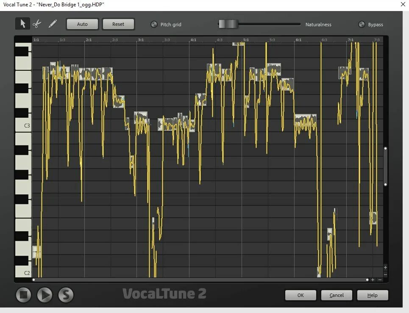Zoom out horizontally with minus icon
This screenshot has width=409, height=313.
click(x=380, y=280)
